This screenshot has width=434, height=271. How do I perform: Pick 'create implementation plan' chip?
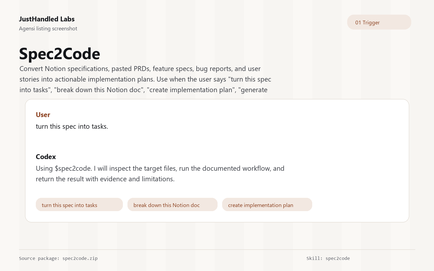point(267,205)
